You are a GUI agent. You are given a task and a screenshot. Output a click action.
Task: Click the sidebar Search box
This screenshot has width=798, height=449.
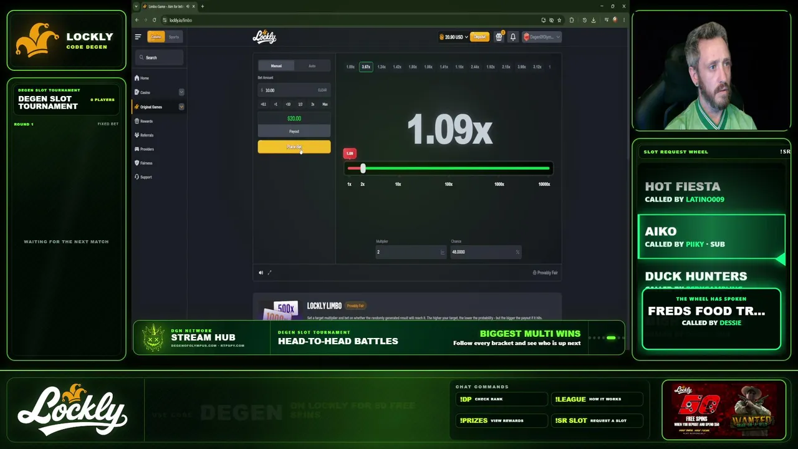pos(159,57)
